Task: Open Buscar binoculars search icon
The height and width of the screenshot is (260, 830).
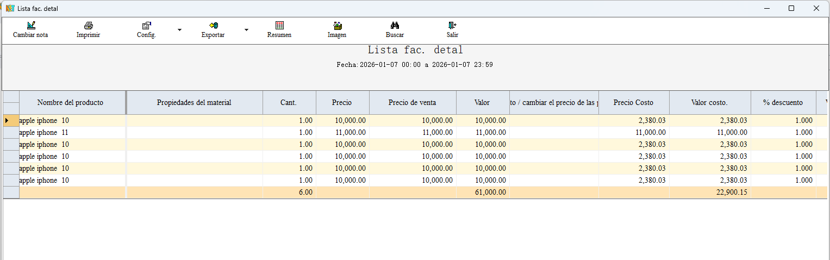Action: (395, 26)
